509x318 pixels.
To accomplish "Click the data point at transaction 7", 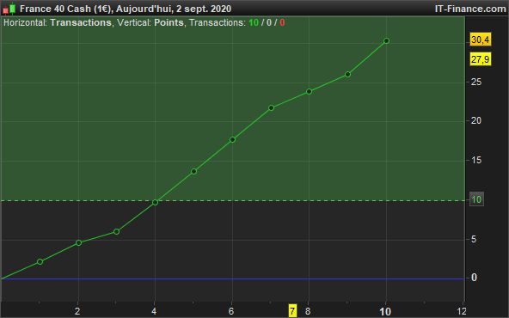I will (x=271, y=107).
